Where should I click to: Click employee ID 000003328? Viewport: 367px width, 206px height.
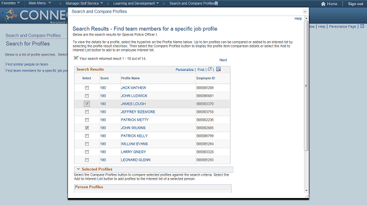coord(205,152)
